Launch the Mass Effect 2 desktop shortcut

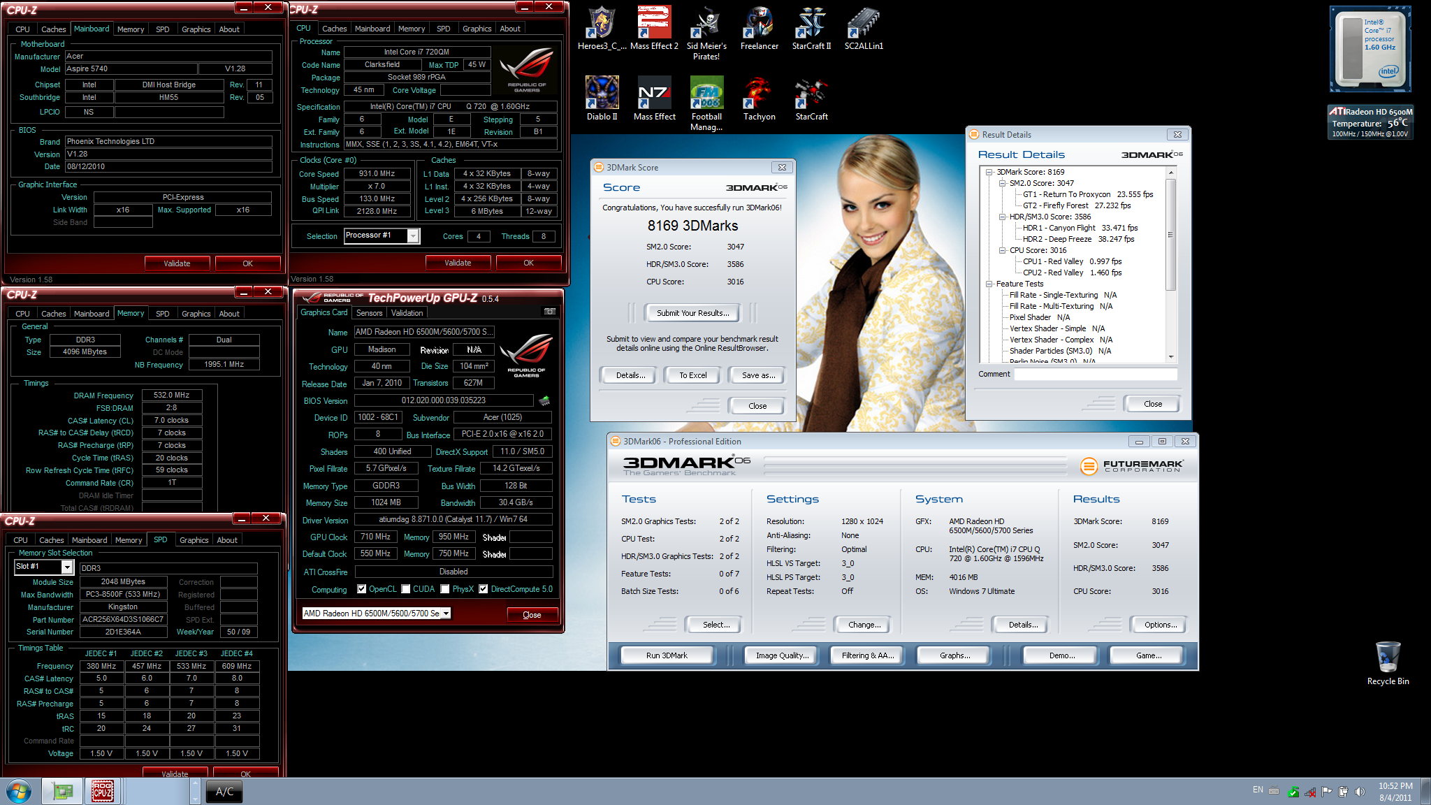click(654, 28)
